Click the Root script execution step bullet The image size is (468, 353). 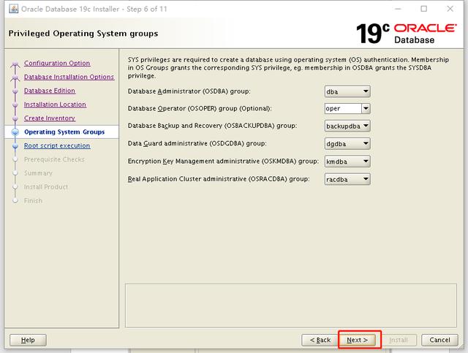point(15,146)
